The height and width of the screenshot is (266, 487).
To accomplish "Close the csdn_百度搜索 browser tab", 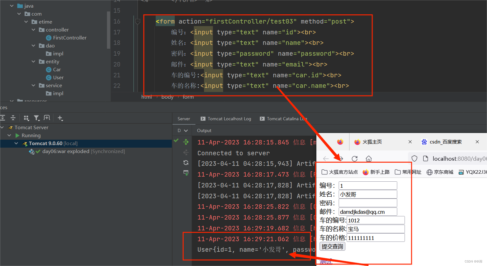I will [477, 142].
